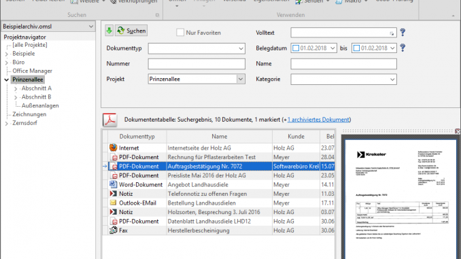Expand the Beispiele tree node
Image resolution: width=461 pixels, height=259 pixels.
point(7,54)
